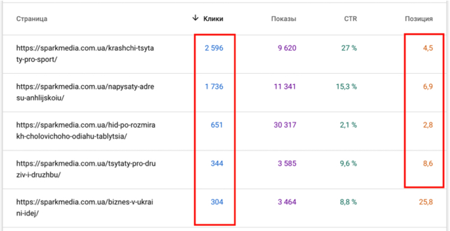
Task: Sort by the Показы column header
Action: (x=284, y=19)
